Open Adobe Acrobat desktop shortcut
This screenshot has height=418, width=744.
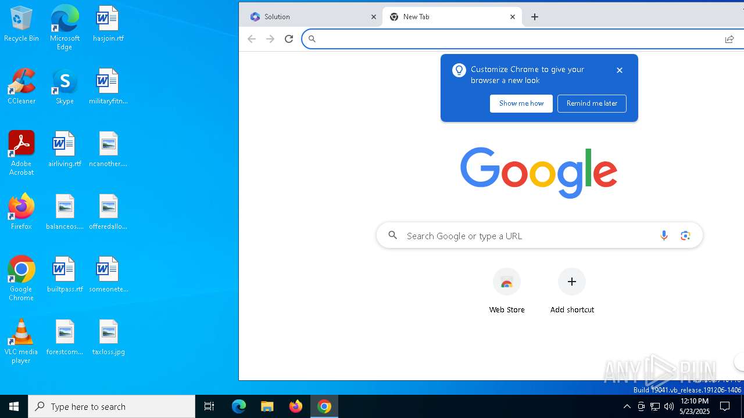coord(22,153)
